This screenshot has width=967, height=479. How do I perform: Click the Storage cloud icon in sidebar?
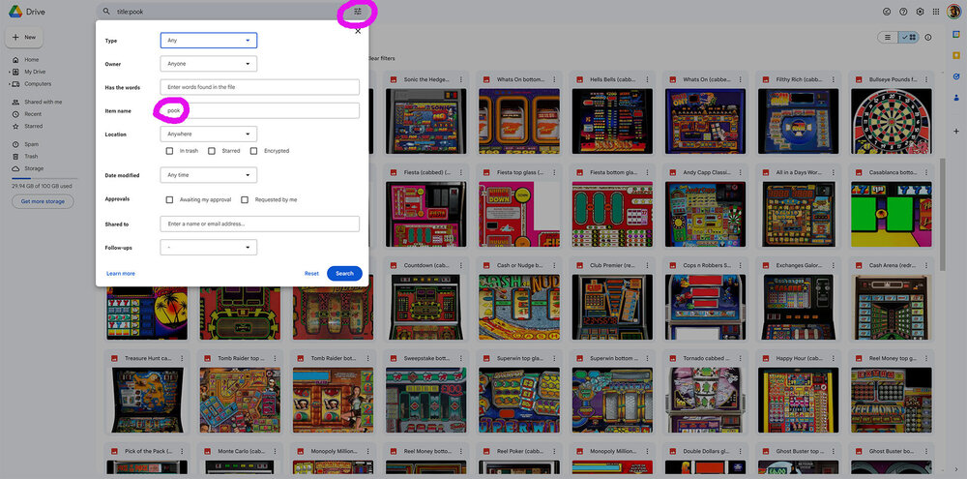click(x=16, y=168)
